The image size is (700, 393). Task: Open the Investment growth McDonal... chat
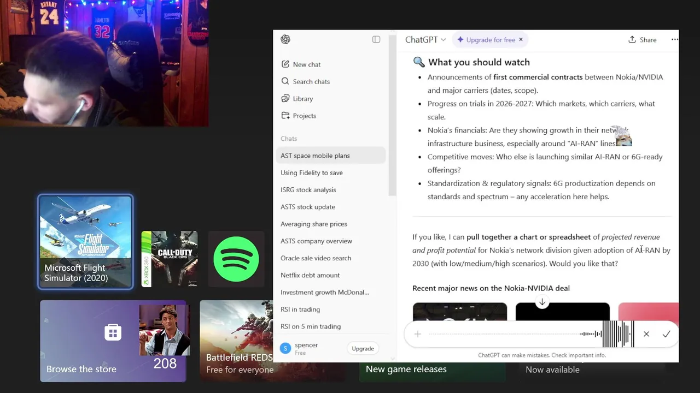[331, 292]
